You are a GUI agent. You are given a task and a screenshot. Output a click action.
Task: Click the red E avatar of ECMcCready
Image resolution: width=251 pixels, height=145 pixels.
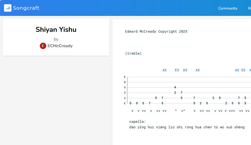[x=43, y=46]
